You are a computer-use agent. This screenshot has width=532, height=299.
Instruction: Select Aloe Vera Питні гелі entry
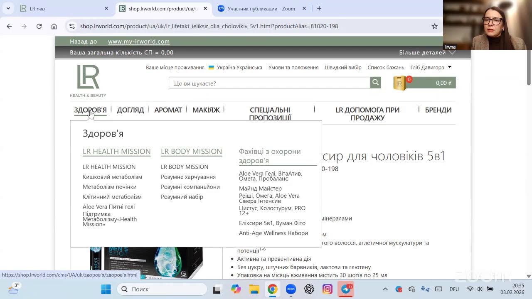click(108, 207)
